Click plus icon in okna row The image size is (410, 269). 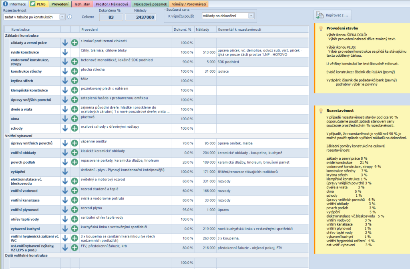74,119
